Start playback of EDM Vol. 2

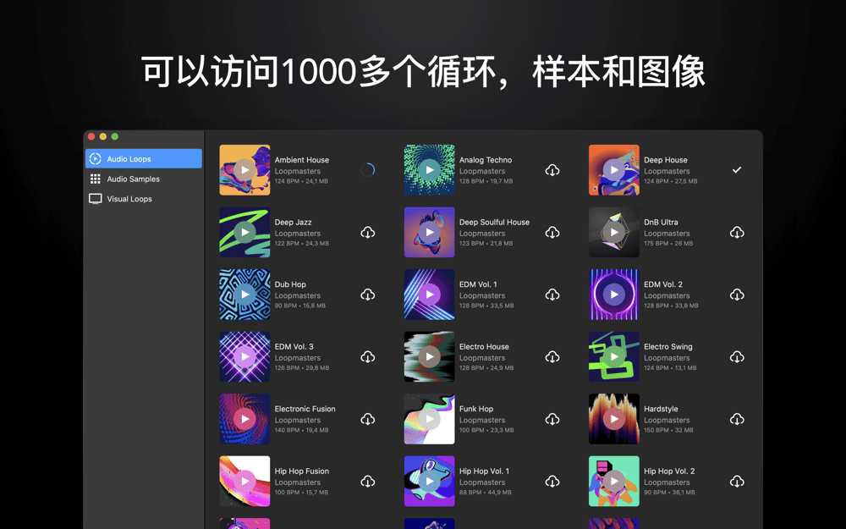coord(614,295)
